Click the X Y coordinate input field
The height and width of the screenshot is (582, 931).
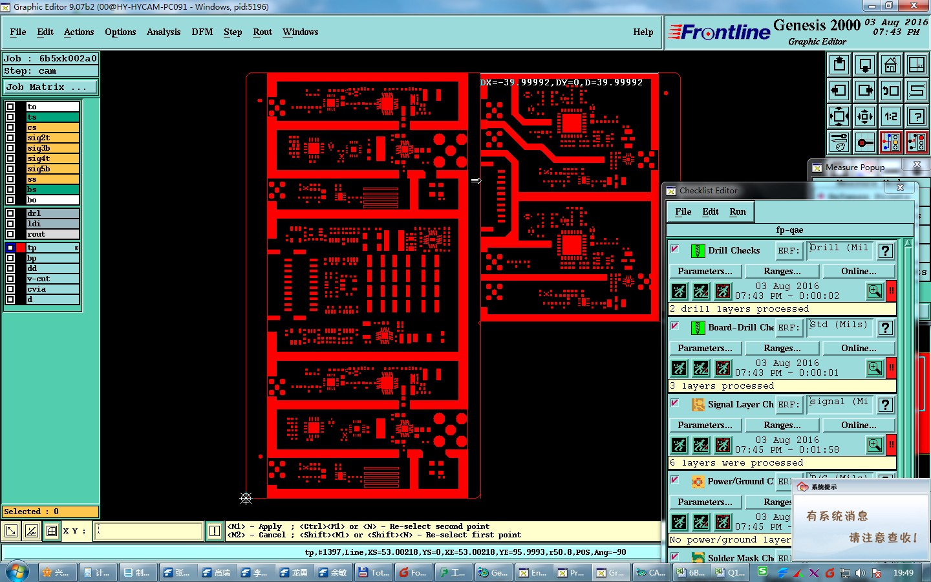pos(149,531)
